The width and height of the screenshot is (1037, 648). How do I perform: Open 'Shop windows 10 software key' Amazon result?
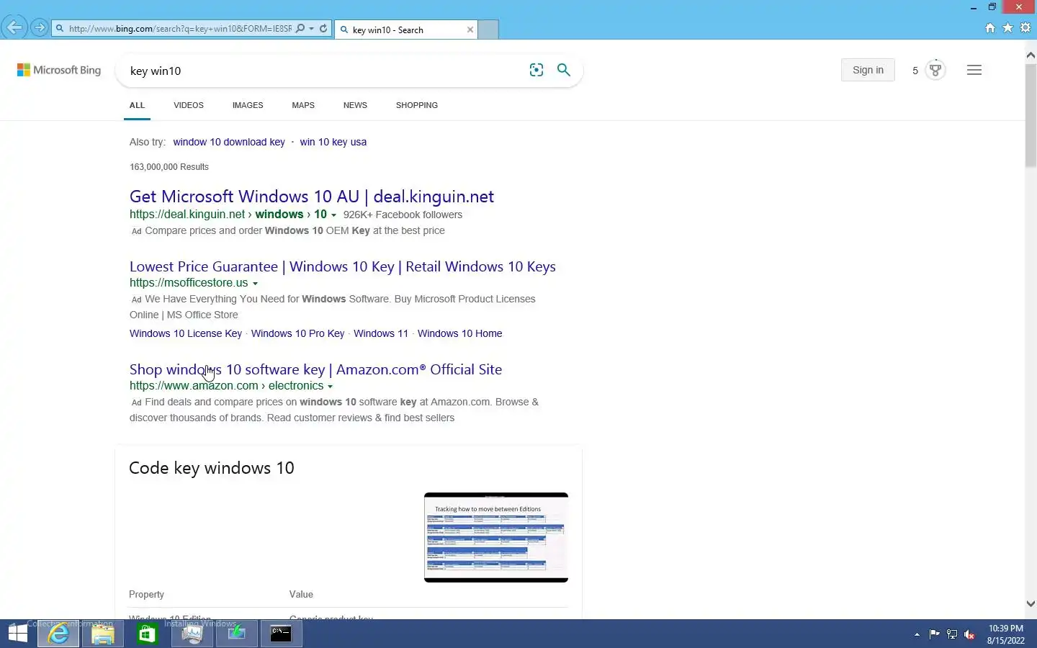[x=316, y=369]
